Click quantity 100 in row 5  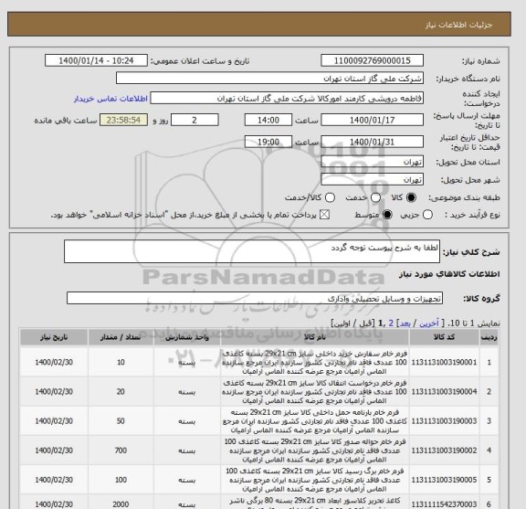point(121,480)
